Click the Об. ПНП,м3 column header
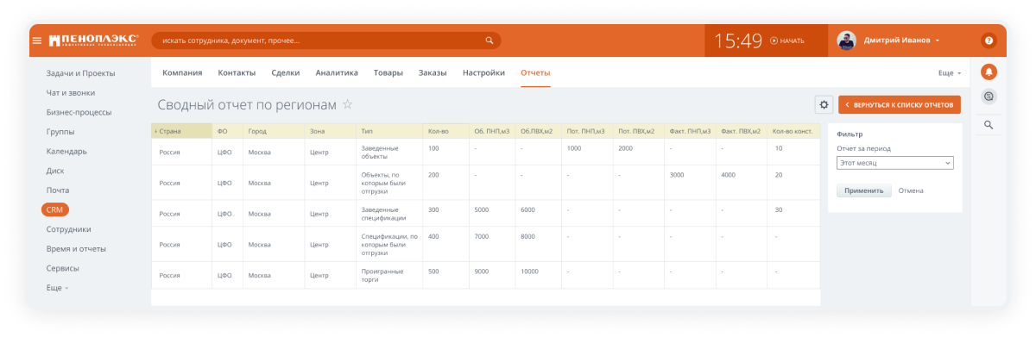This screenshot has height=337, width=1036. 491,131
